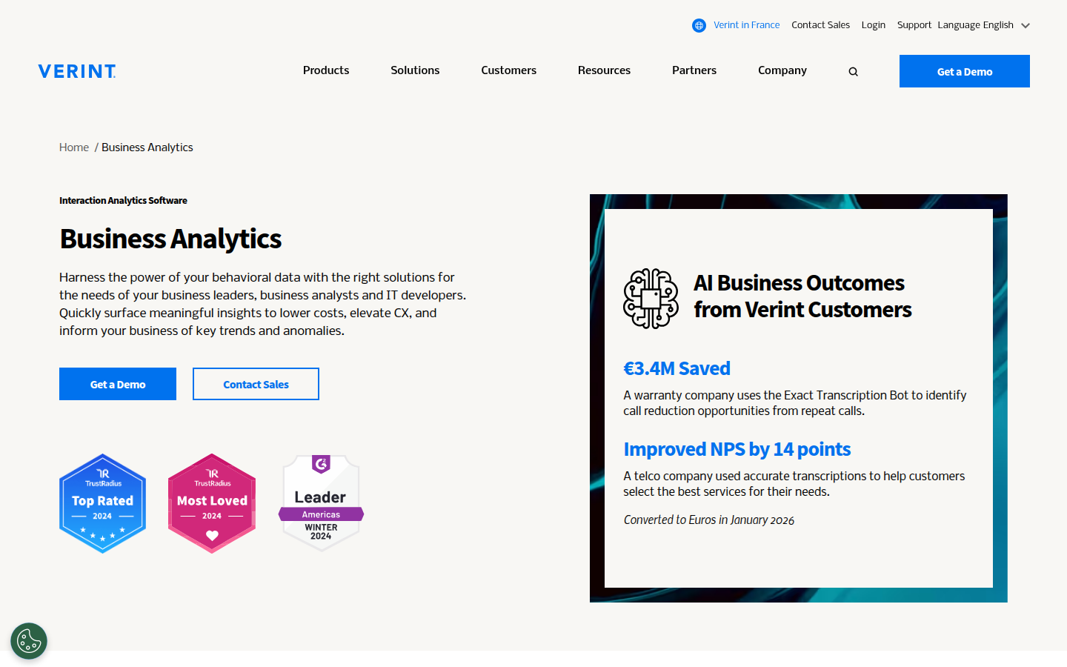Screen dimensions: 1067x667
Task: Click the globe icon beside Verint in France
Action: 699,25
